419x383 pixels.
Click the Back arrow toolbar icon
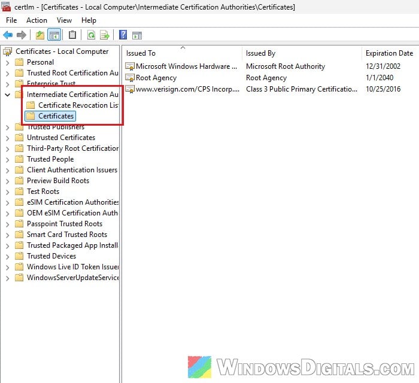[x=8, y=35]
